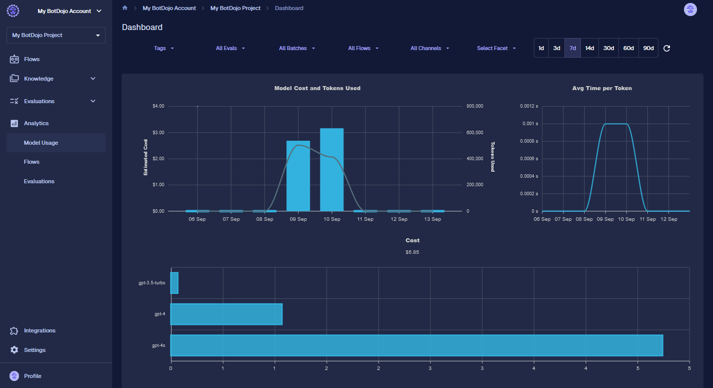Click the Dashboard page heading

(142, 27)
